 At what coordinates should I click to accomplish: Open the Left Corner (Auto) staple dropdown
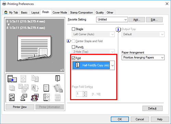(x=93, y=34)
